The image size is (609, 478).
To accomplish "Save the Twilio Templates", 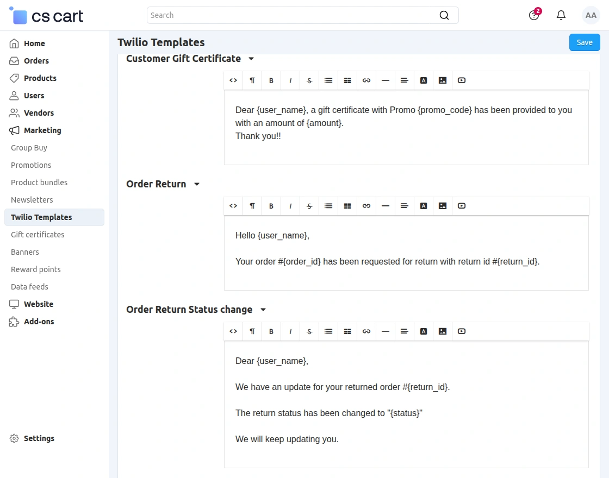I will 584,42.
